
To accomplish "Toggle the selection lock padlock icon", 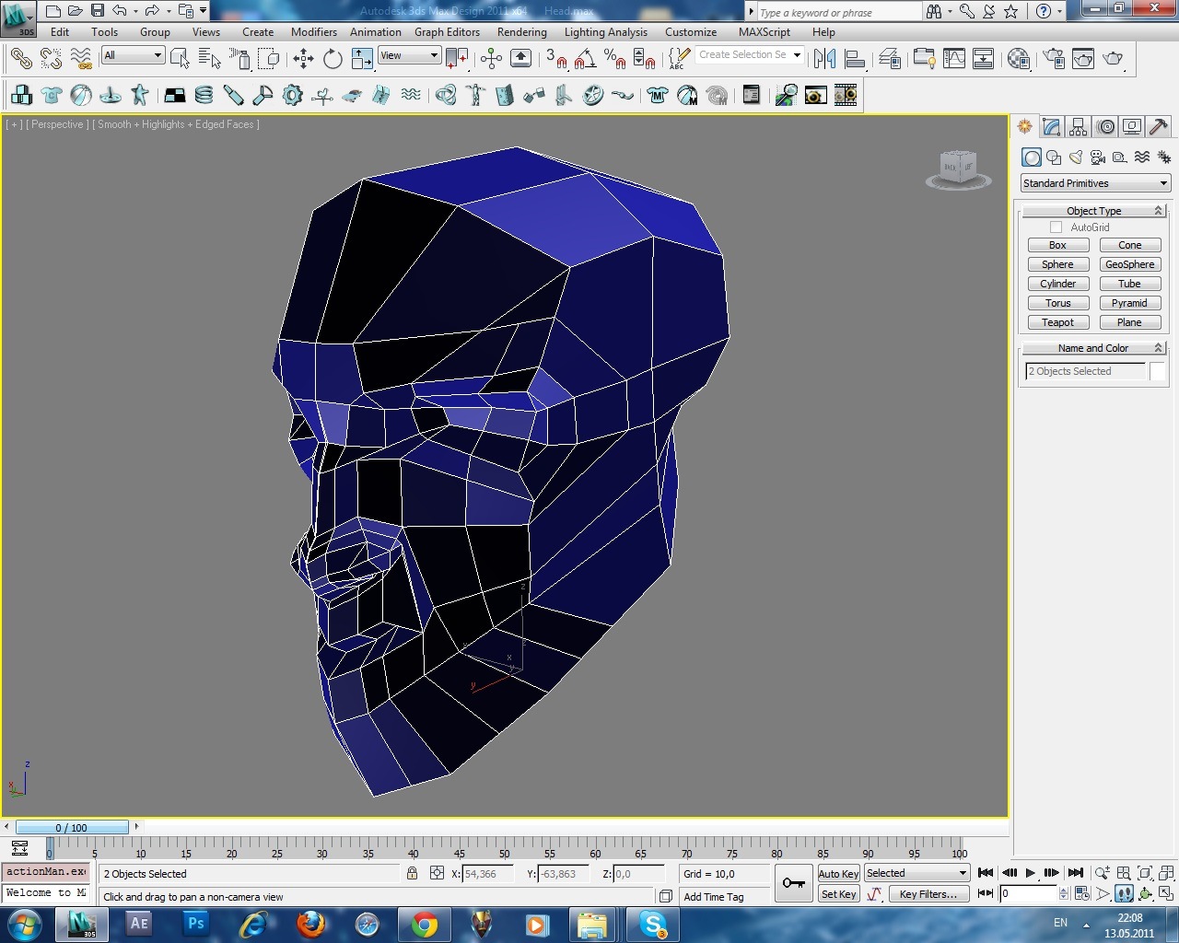I will 412,873.
